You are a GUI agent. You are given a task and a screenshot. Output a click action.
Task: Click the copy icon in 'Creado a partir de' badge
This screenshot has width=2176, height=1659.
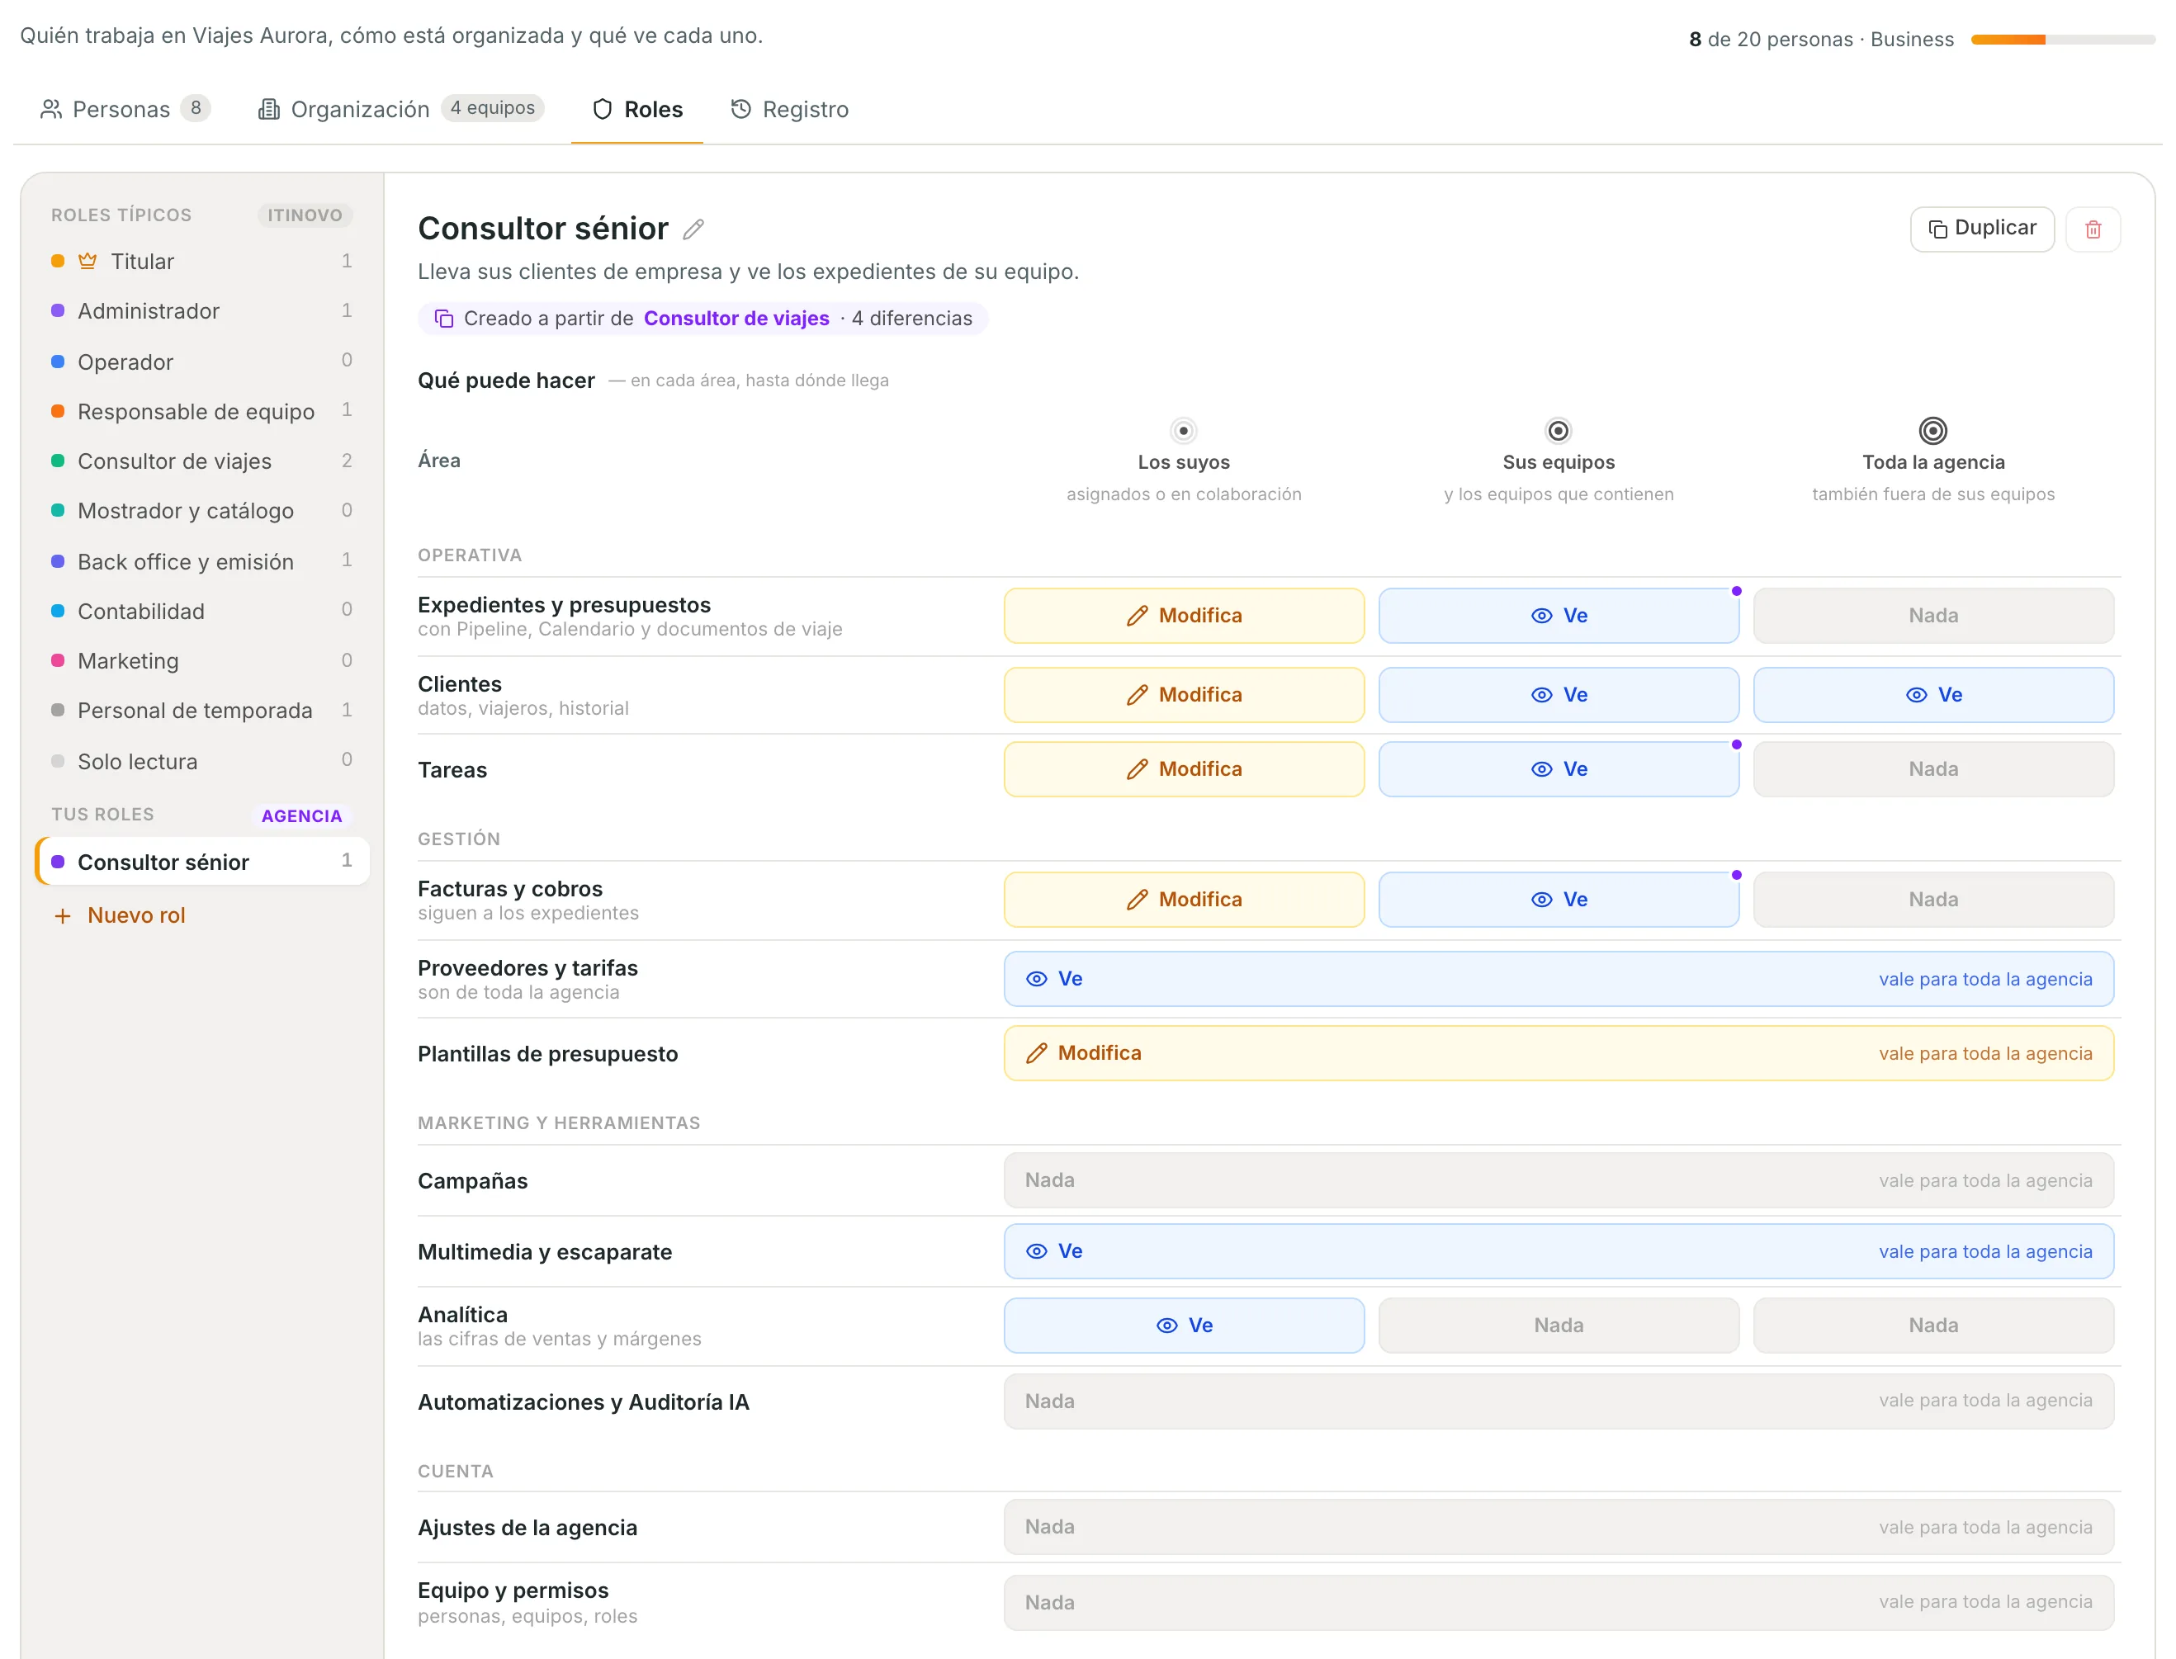point(444,318)
